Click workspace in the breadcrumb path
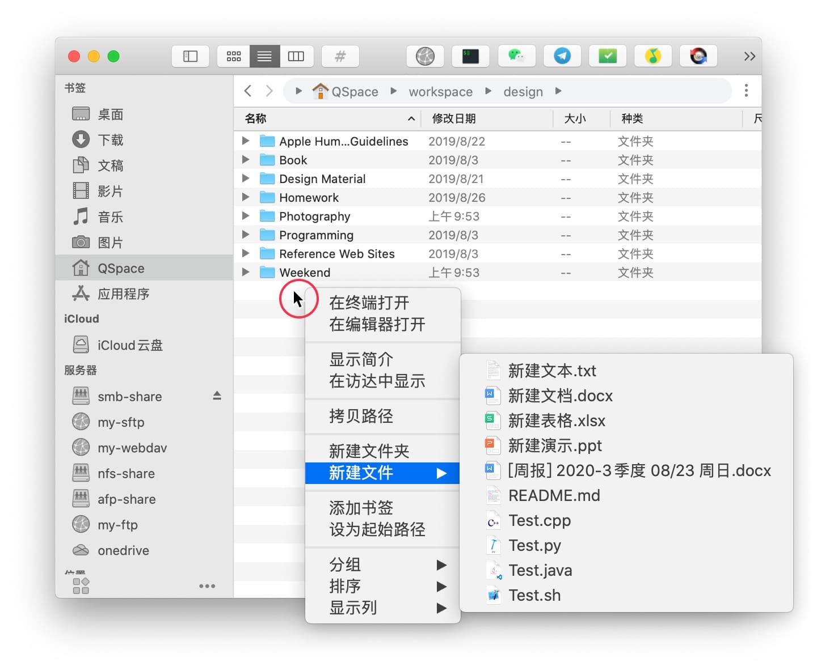This screenshot has height=671, width=817. pos(440,92)
